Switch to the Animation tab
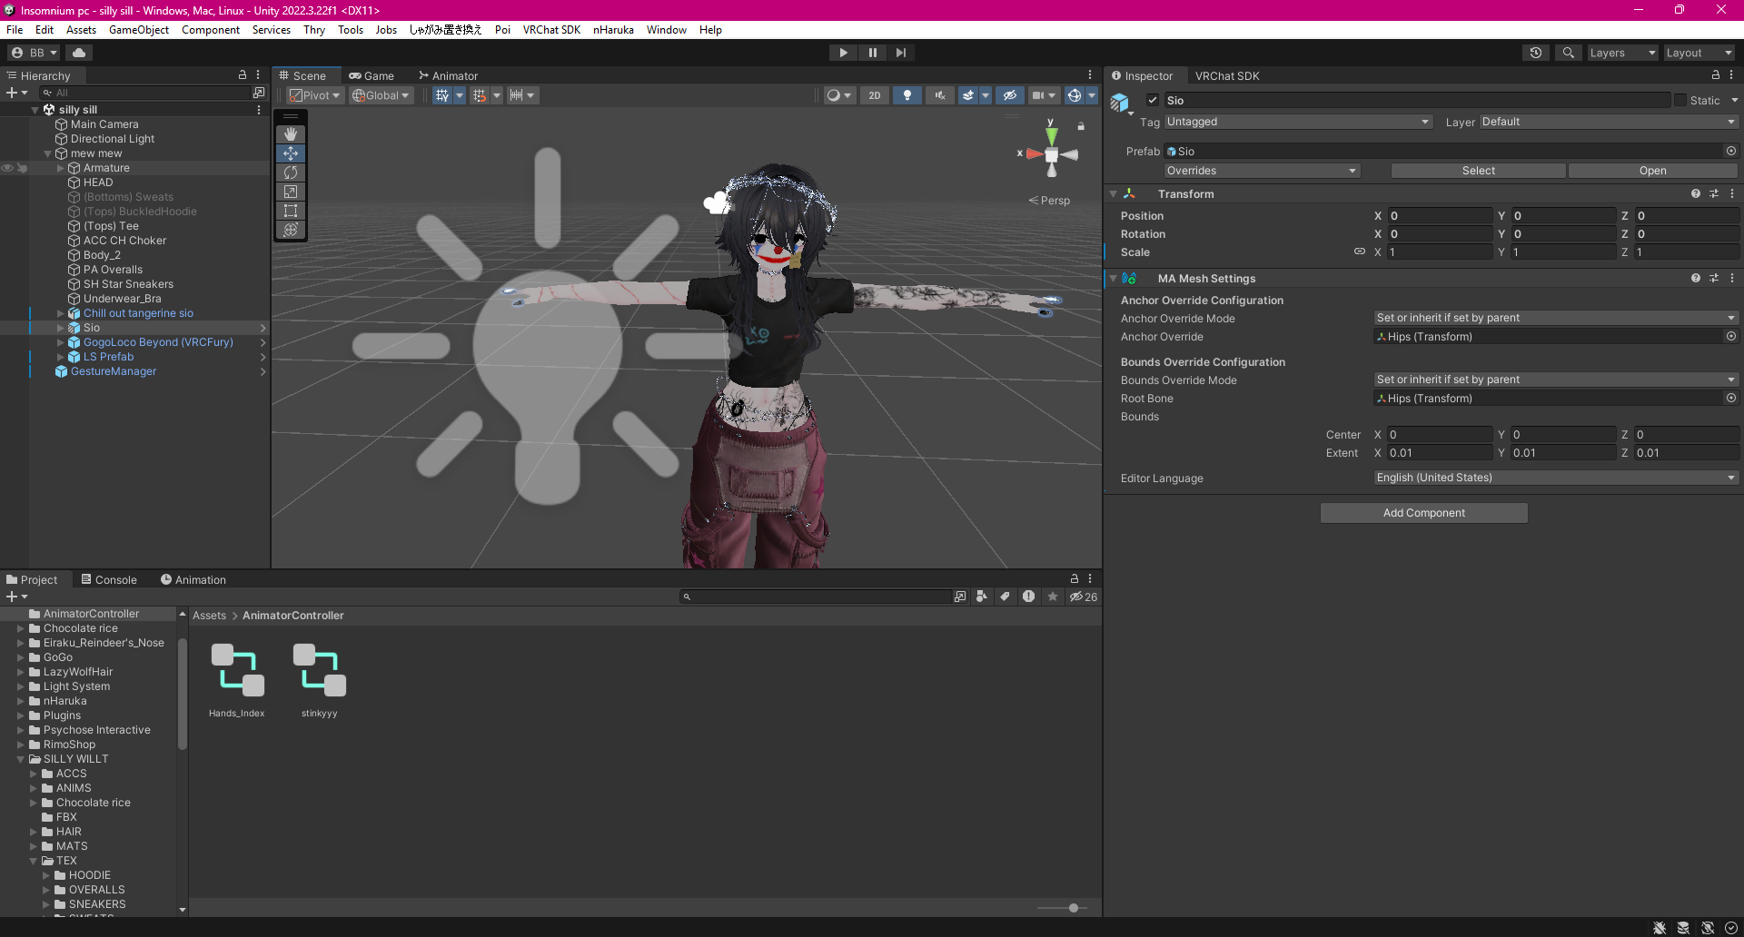This screenshot has width=1744, height=937. (193, 580)
